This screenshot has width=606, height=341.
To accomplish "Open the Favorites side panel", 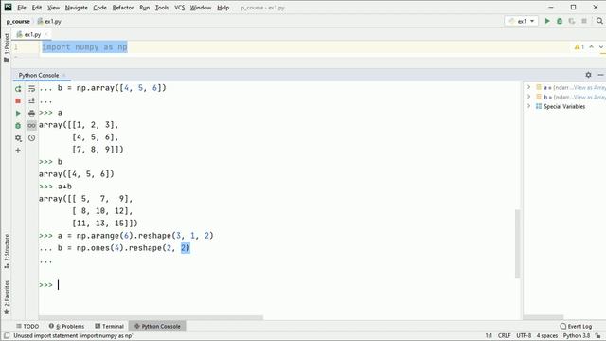I will tap(7, 296).
